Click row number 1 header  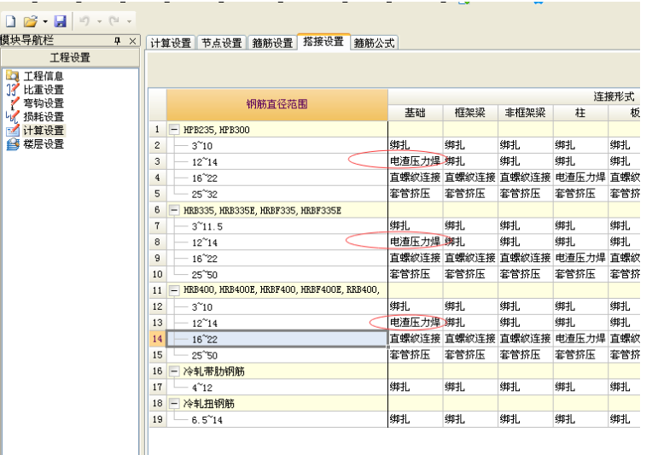[x=157, y=129]
